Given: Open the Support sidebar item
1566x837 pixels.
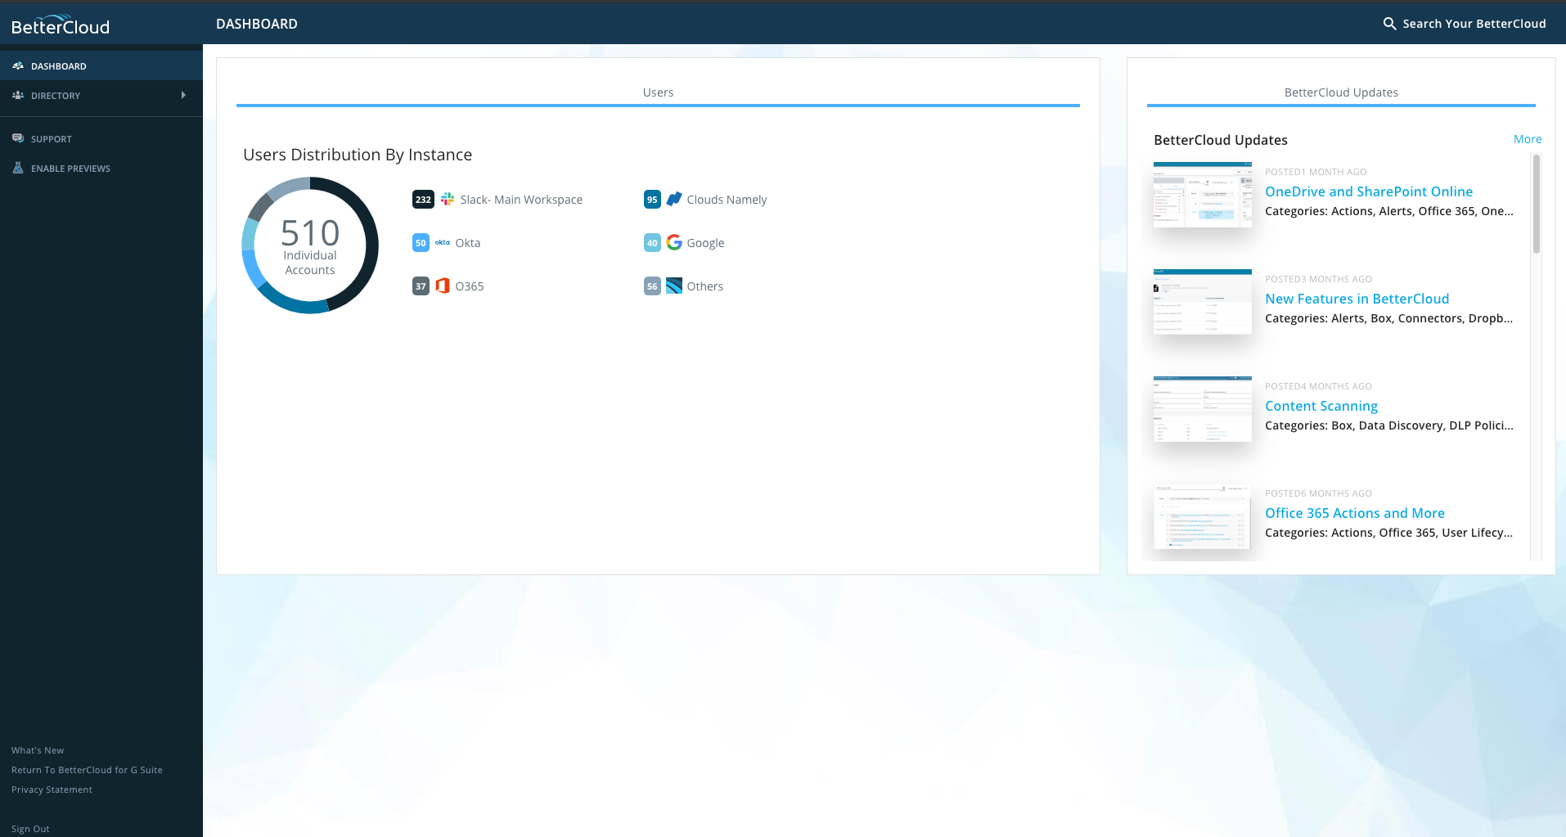Looking at the screenshot, I should 51,139.
